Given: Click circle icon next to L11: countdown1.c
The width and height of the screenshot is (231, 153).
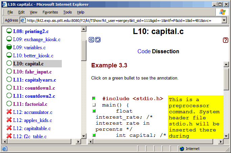Looking at the screenshot, I should tap(9, 87).
